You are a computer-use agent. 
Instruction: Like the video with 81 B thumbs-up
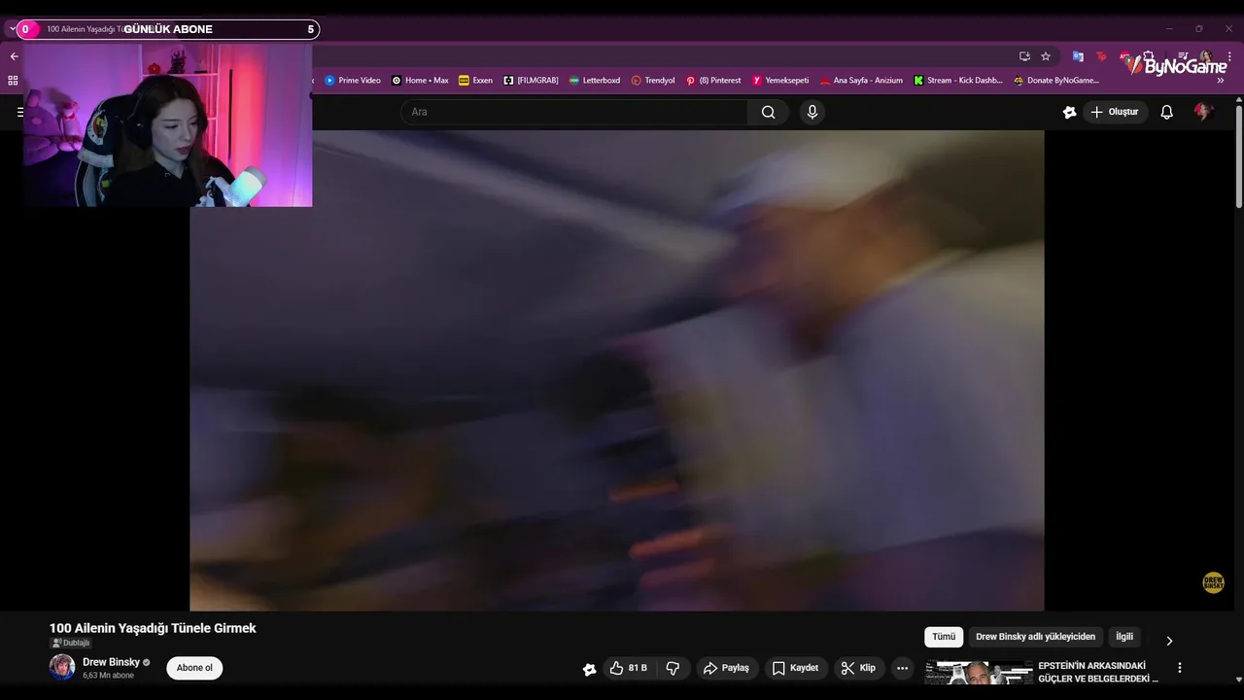(628, 668)
